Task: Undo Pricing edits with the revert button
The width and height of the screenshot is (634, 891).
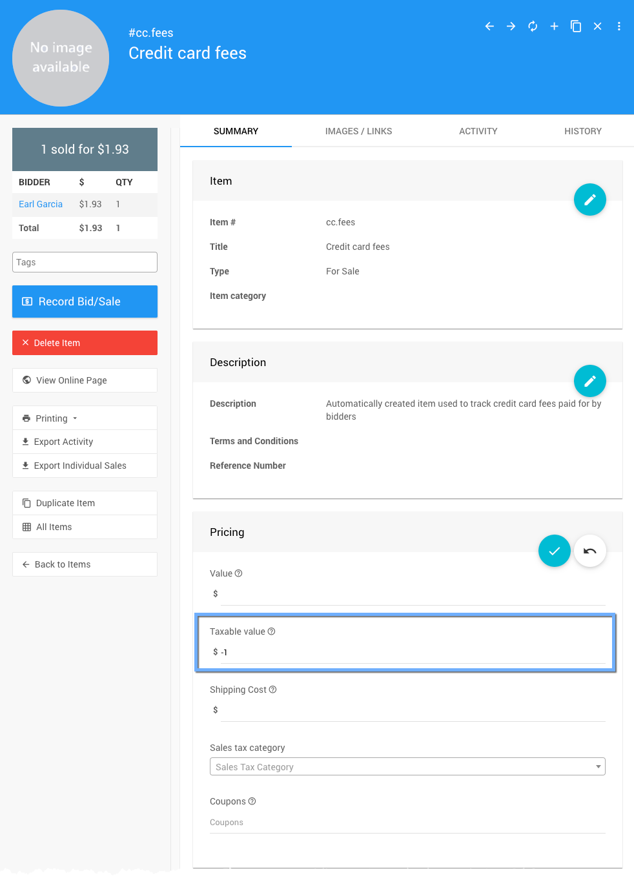Action: point(589,551)
